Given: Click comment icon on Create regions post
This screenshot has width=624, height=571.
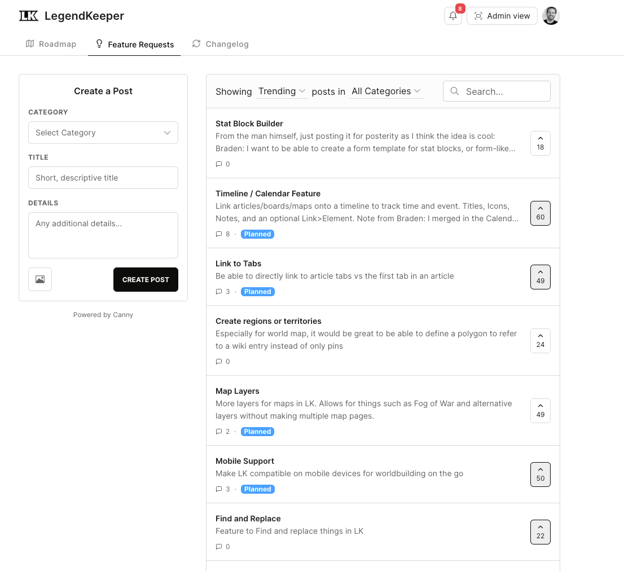Looking at the screenshot, I should (x=219, y=361).
